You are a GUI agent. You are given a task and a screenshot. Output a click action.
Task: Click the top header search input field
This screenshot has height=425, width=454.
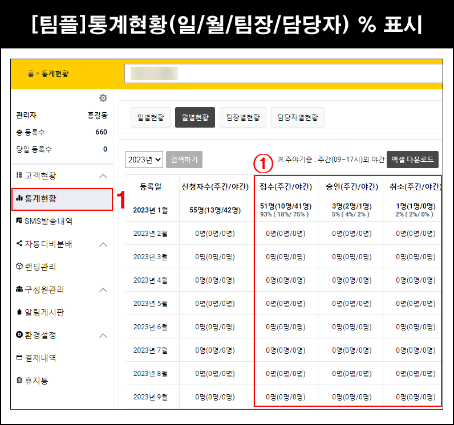click(283, 73)
